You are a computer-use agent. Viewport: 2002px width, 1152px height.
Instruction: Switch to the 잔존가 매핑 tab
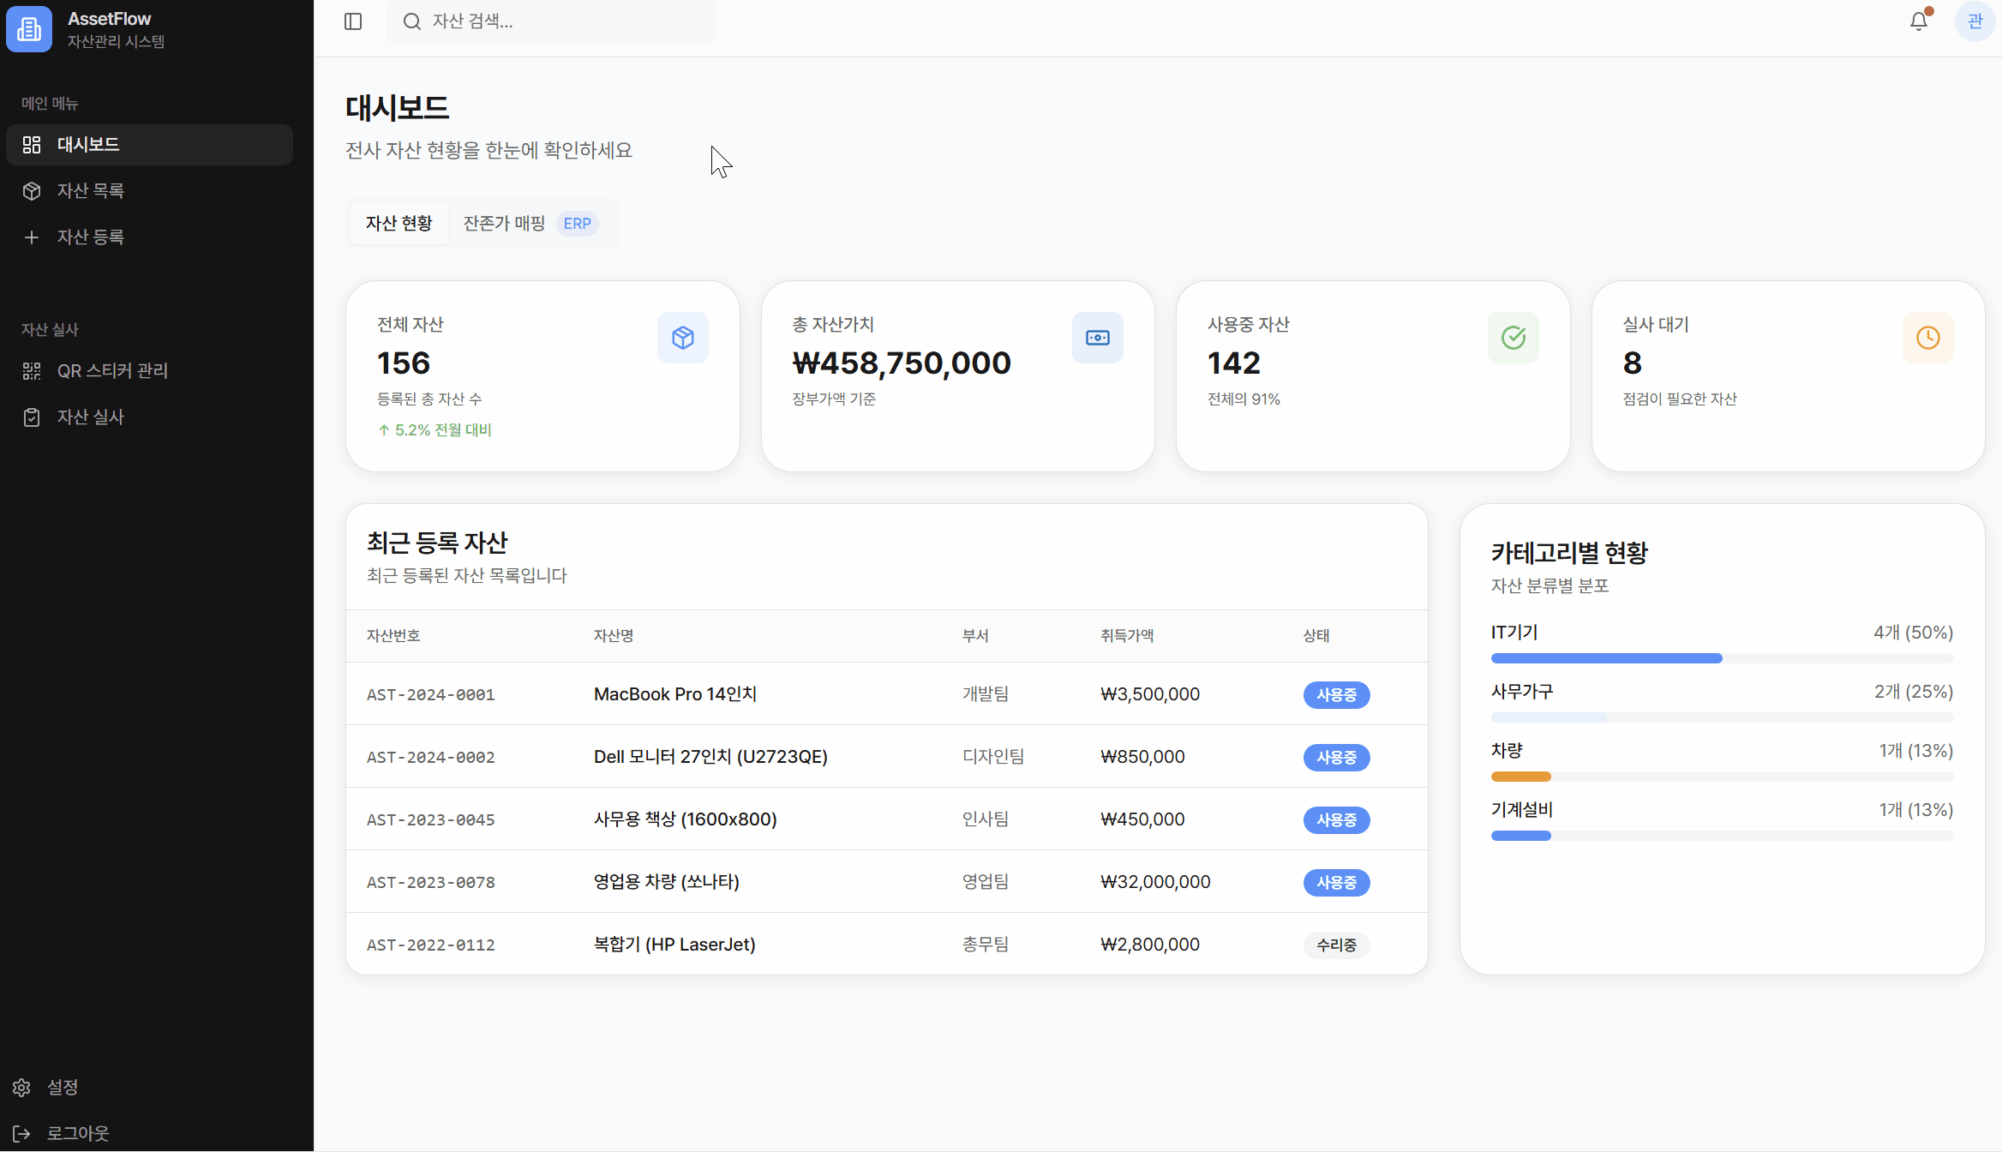504,223
